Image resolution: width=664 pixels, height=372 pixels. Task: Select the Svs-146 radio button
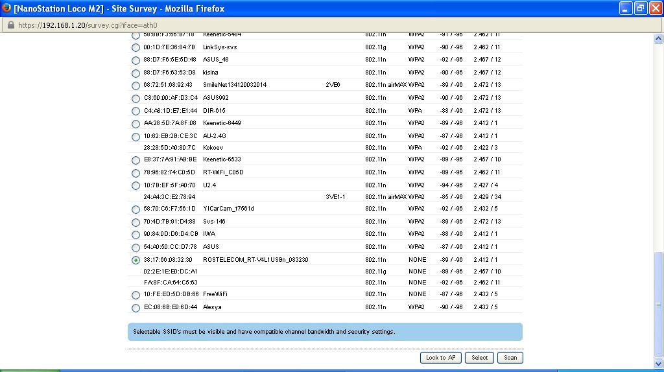[136, 222]
